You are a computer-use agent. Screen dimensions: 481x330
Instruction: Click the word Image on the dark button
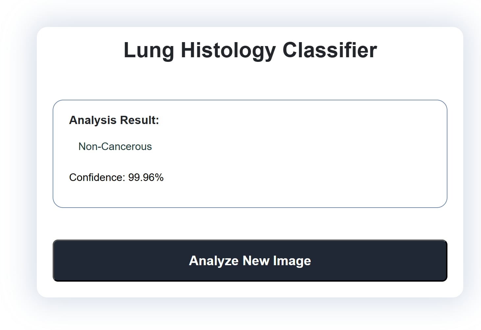tap(292, 261)
